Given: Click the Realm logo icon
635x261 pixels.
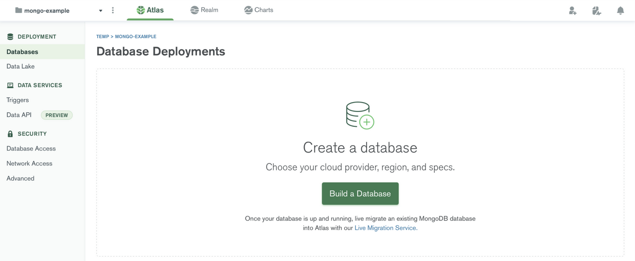Looking at the screenshot, I should [x=194, y=10].
